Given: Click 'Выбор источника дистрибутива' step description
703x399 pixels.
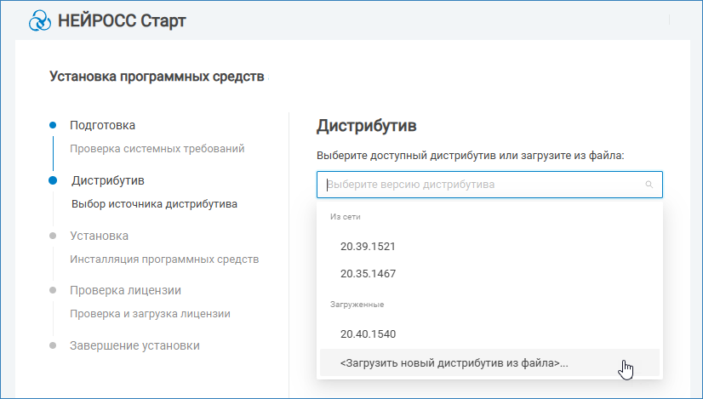Looking at the screenshot, I should [x=154, y=204].
